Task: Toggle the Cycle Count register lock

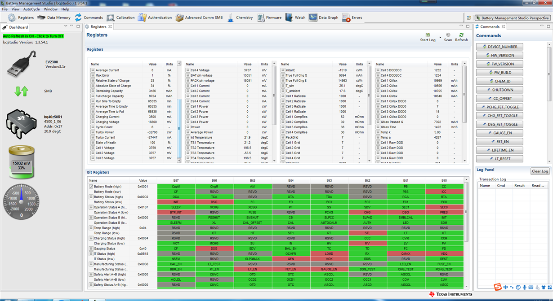Action: pos(93,127)
